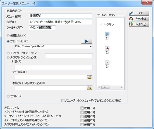Check 使用不可 for メインフレーム

tap(82, 108)
